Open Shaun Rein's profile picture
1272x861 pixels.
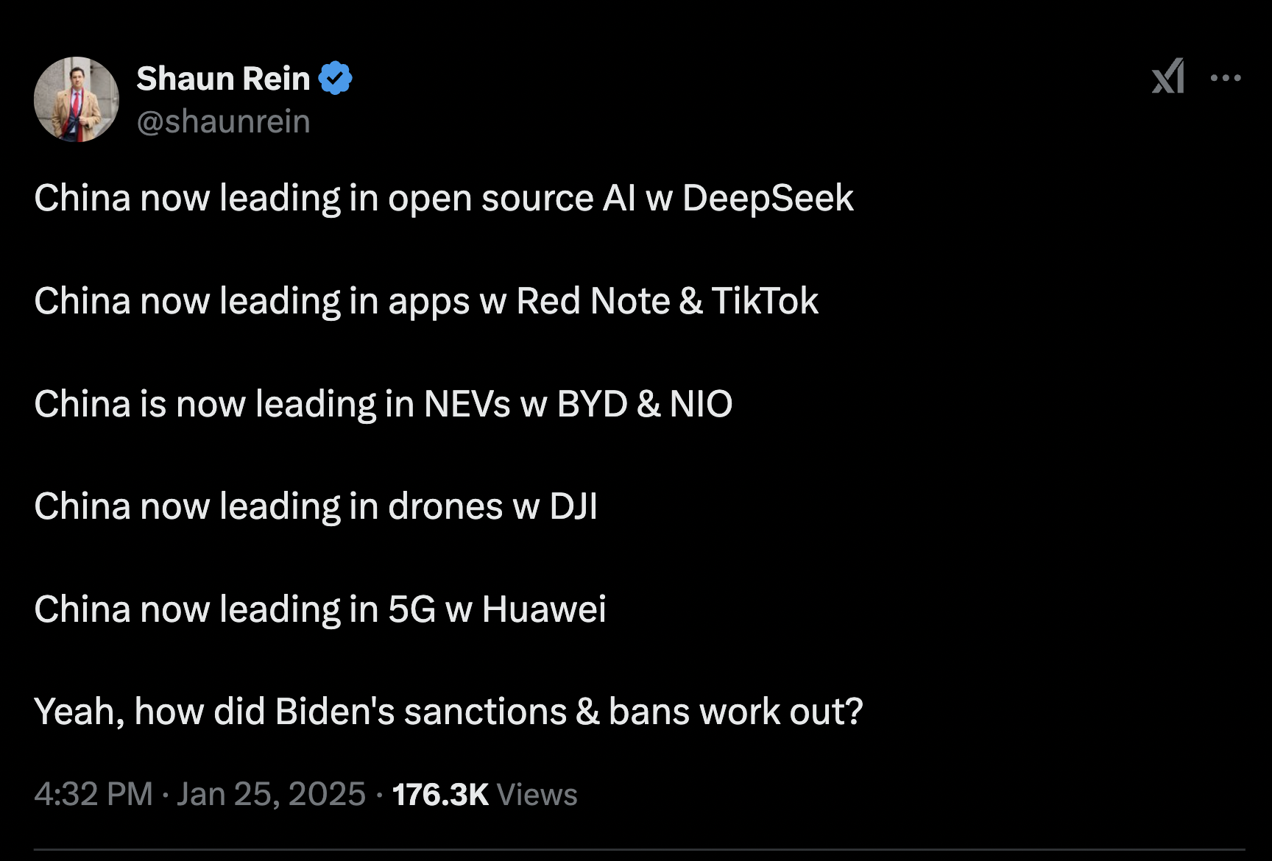77,99
